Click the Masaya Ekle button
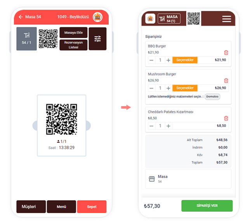The width and height of the screenshot is (250, 224). tap(73, 33)
